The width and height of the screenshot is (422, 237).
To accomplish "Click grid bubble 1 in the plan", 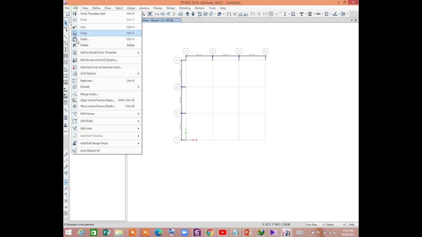I will [177, 140].
